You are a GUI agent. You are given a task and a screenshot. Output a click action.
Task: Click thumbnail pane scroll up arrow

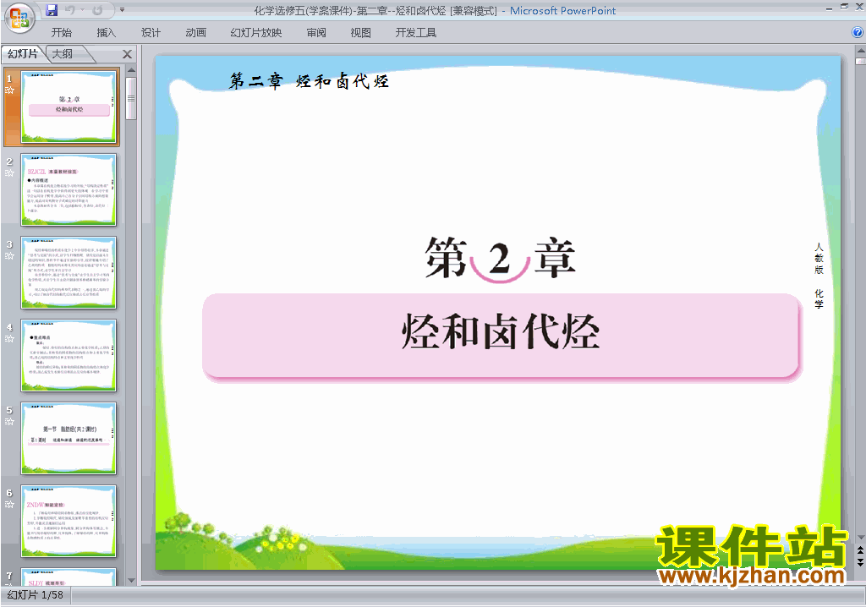[x=131, y=70]
